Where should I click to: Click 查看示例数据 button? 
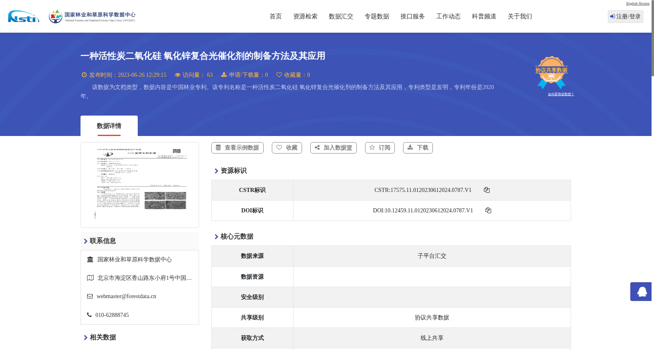click(237, 148)
